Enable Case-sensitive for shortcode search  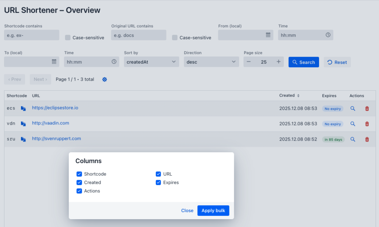(x=68, y=38)
